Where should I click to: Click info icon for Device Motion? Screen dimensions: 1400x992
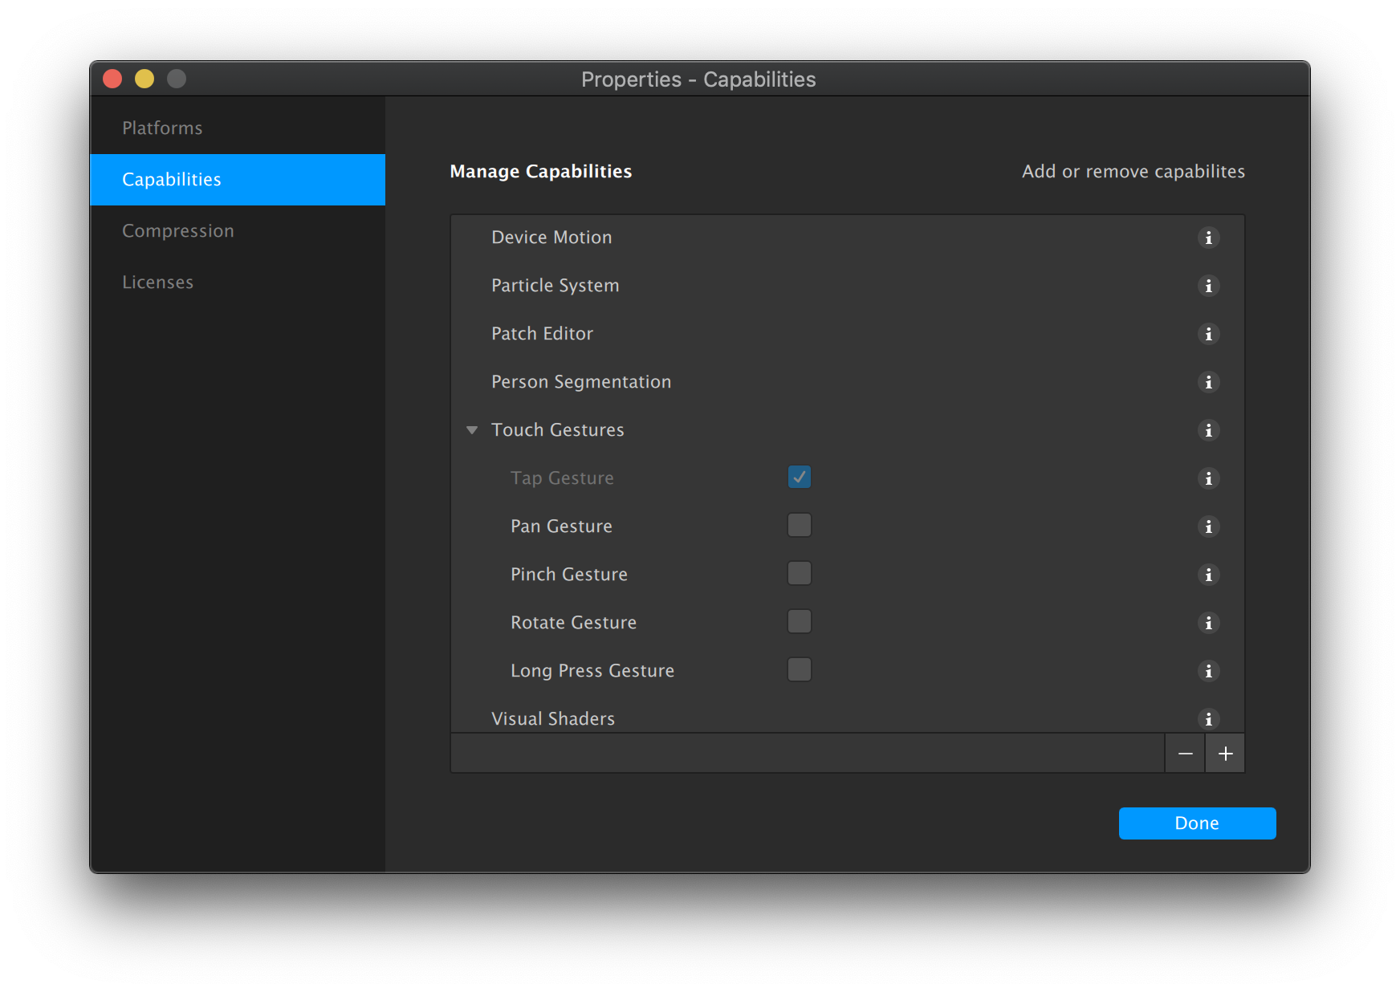tap(1208, 238)
